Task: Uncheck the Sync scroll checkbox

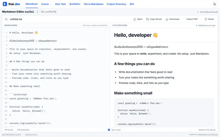Action: pos(109,130)
